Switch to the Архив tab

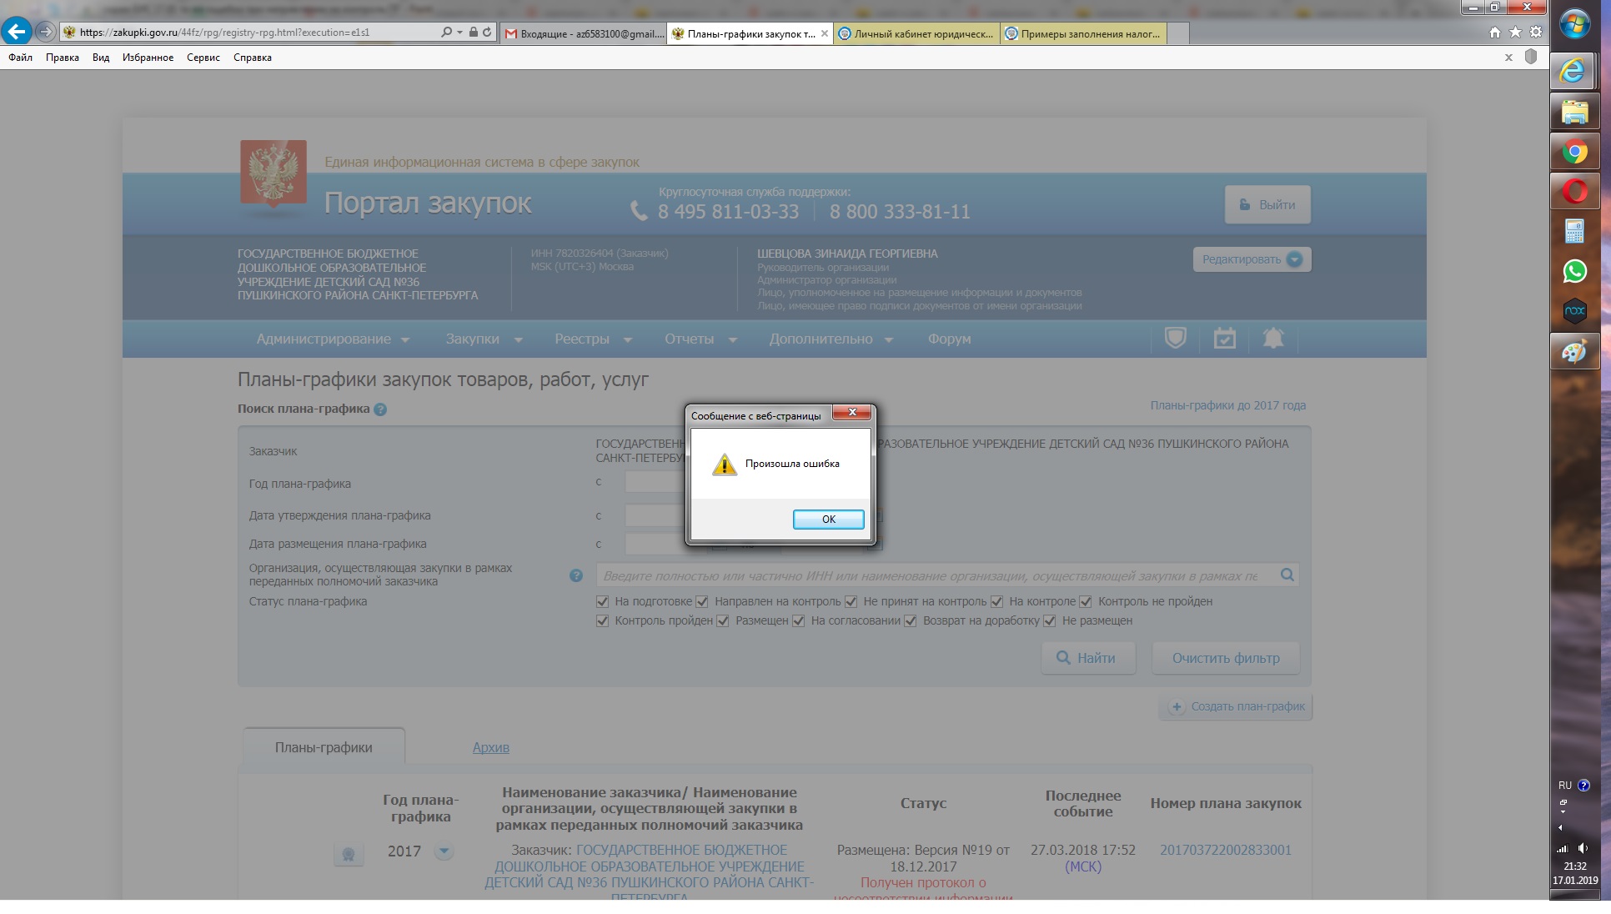(x=490, y=748)
